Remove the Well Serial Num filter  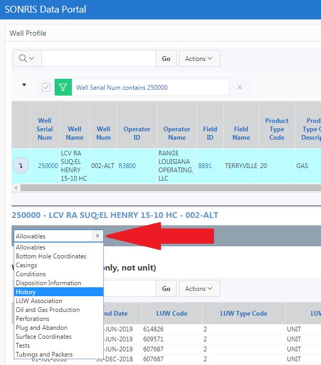(240, 87)
